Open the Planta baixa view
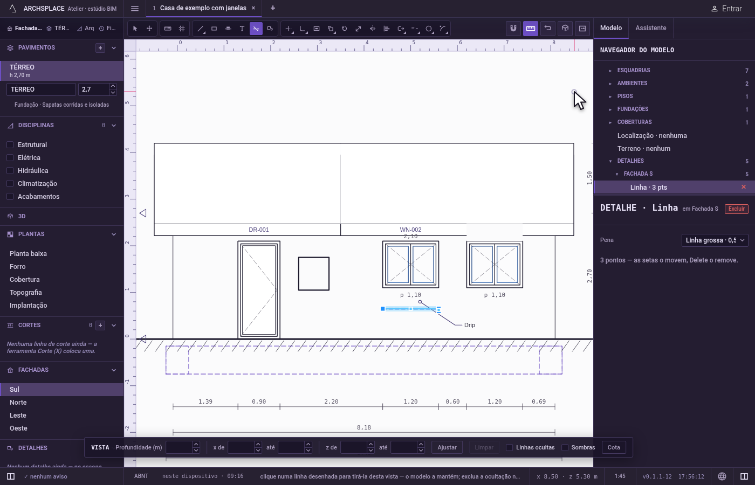Screen dimensions: 755x485 click(x=62, y=254)
